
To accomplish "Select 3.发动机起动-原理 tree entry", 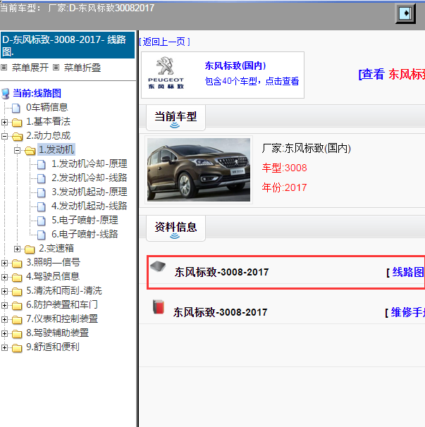I will tap(90, 192).
